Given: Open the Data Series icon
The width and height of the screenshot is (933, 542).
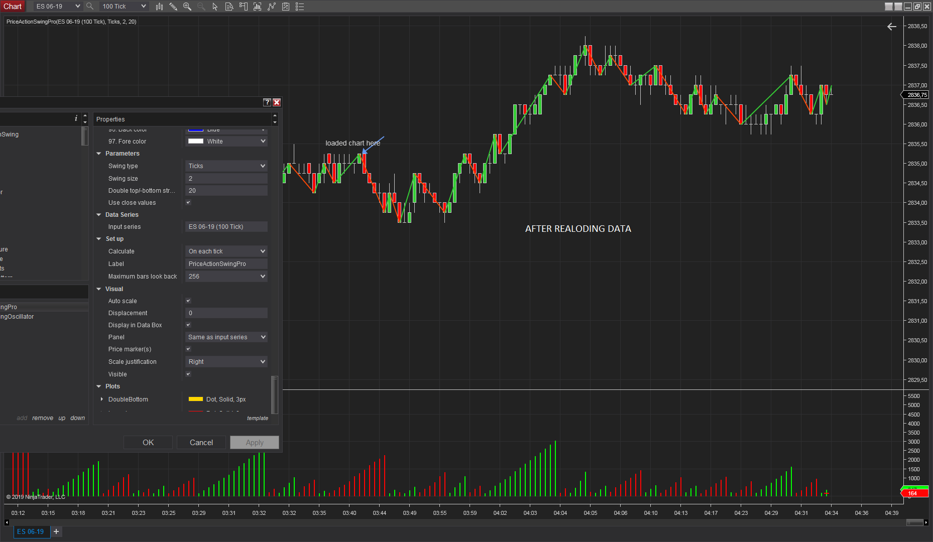Looking at the screenshot, I should (258, 7).
